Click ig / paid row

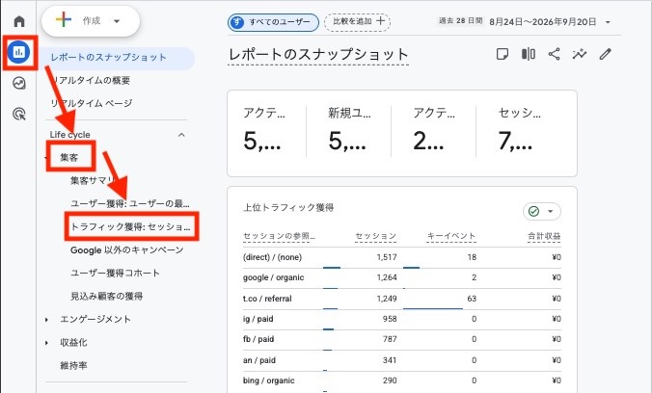401,319
